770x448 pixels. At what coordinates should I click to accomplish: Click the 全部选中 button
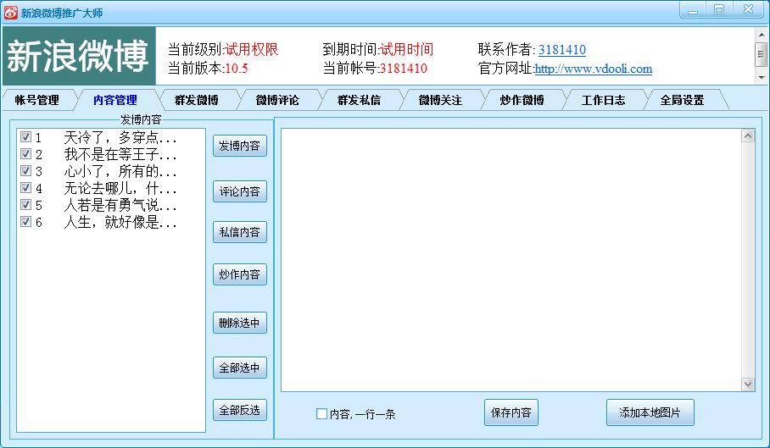point(240,368)
